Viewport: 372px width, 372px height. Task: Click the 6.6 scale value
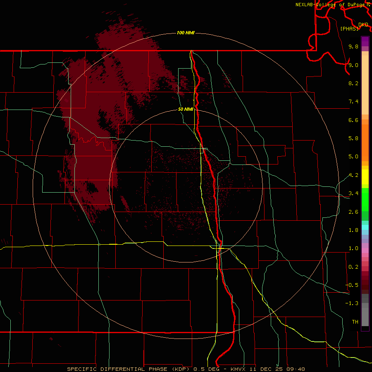[353, 120]
